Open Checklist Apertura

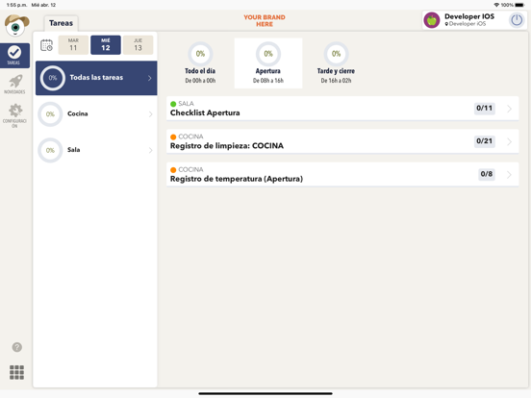tap(342, 109)
